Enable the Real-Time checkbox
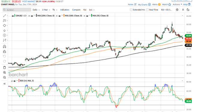This screenshot has height=112, width=210. 147,10
